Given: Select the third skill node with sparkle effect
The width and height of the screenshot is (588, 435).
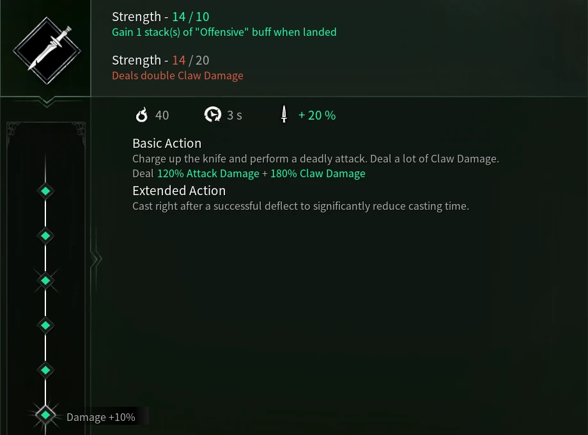Looking at the screenshot, I should (x=45, y=280).
